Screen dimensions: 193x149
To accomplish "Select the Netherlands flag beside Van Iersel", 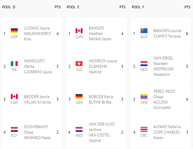I will tap(144, 64).
